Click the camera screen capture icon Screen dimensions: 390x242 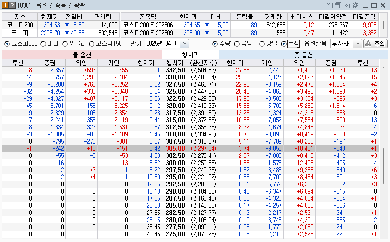pyautogui.click(x=346, y=5)
